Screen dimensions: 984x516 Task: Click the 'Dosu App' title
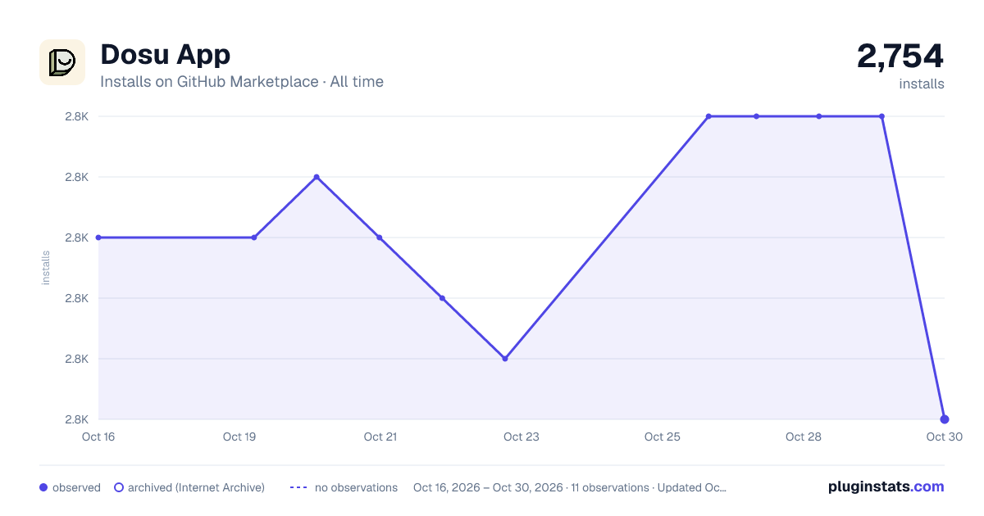pos(165,54)
